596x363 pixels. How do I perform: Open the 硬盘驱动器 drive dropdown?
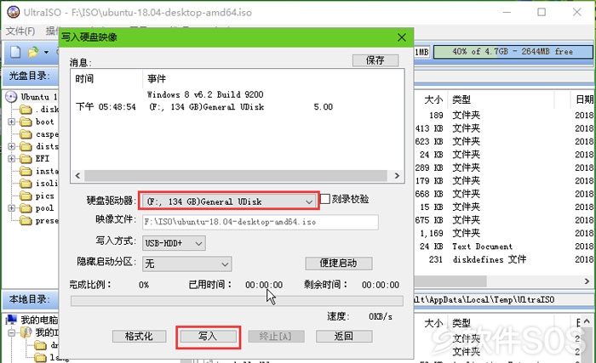[229, 201]
